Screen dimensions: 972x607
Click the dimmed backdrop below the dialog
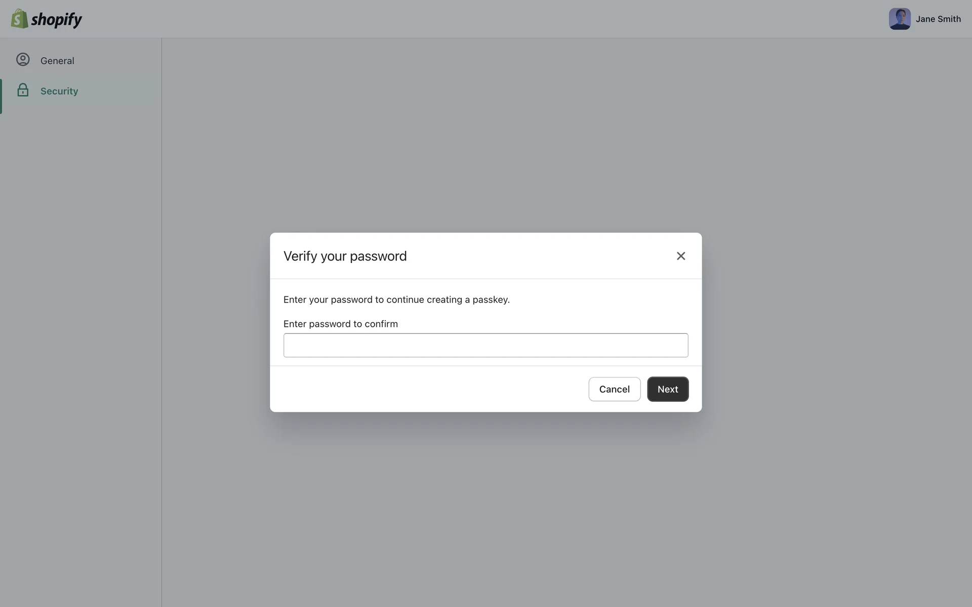pos(486,506)
